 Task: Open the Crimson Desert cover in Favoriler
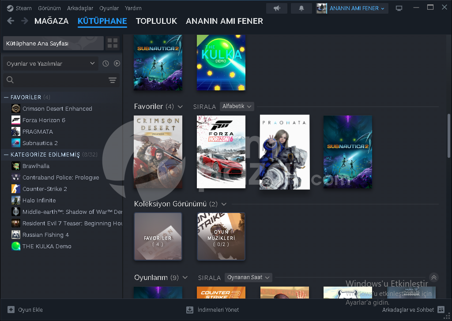point(158,152)
